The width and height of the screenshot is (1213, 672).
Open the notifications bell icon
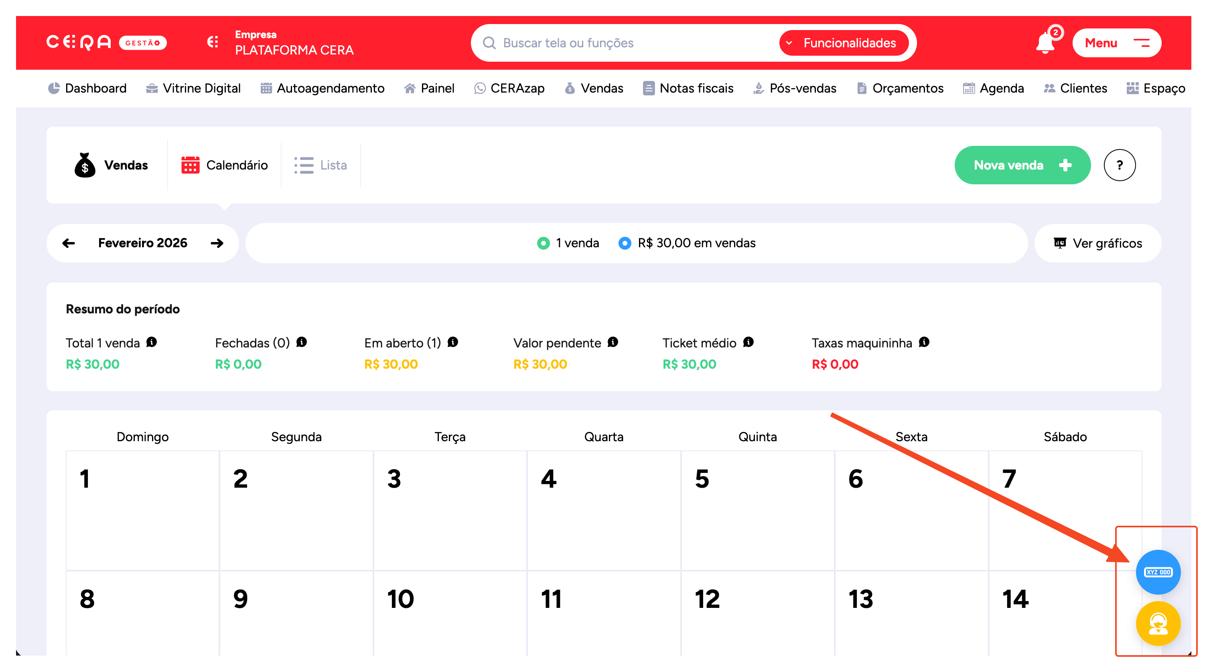1045,43
